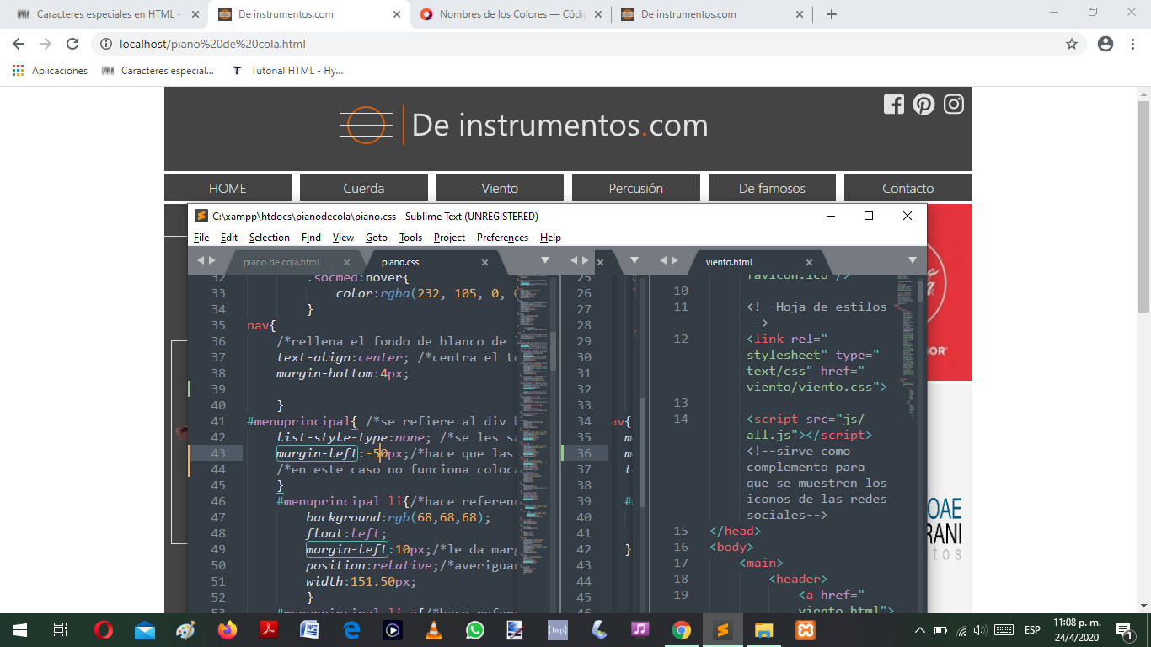This screenshot has height=647, width=1151.
Task: Launch Microsoft Edge from the taskbar
Action: coord(351,630)
